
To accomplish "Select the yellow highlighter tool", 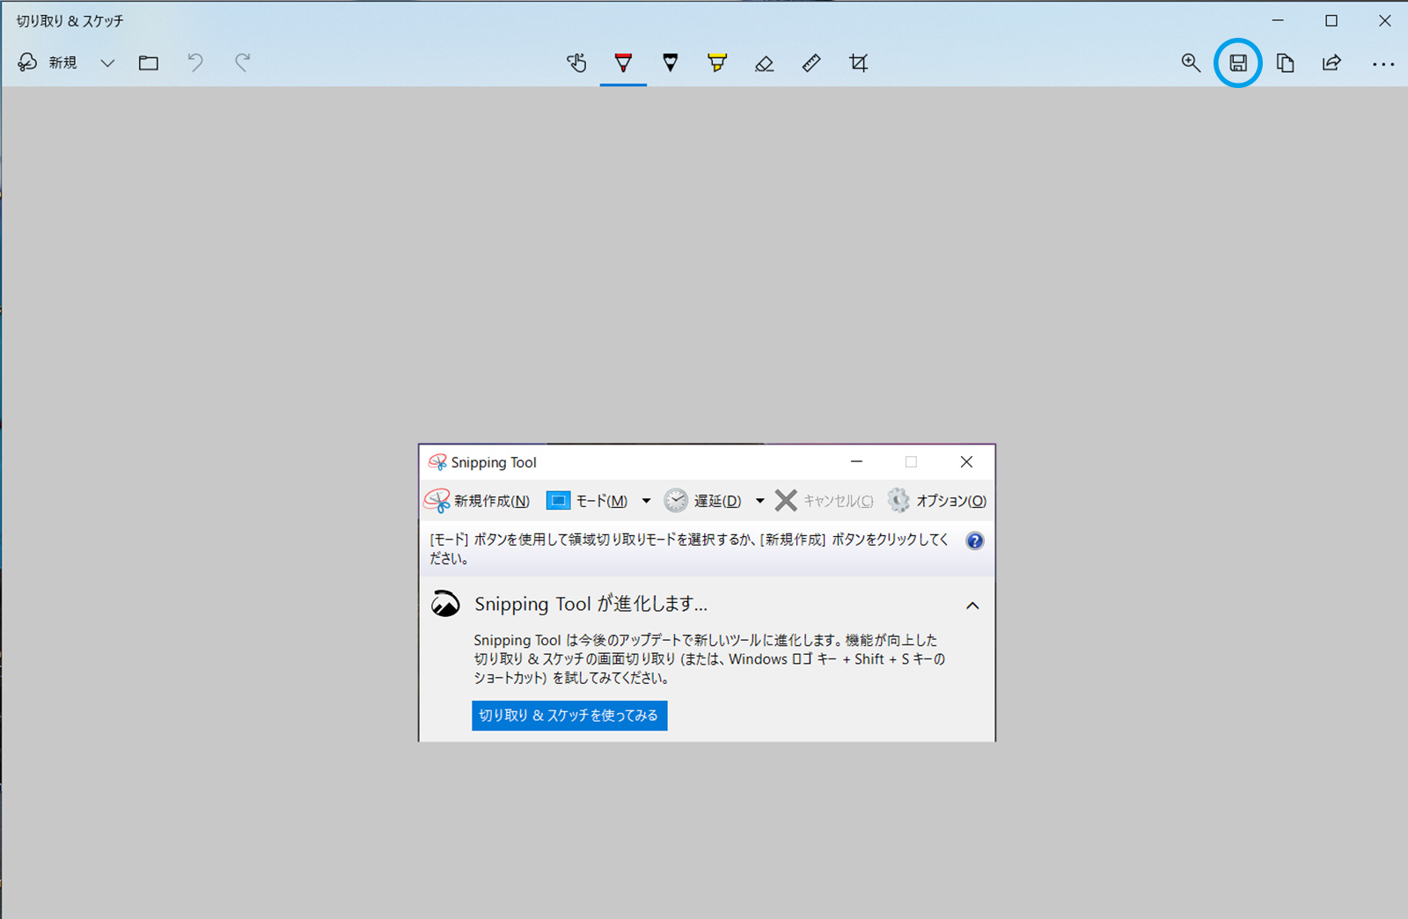I will coord(717,62).
